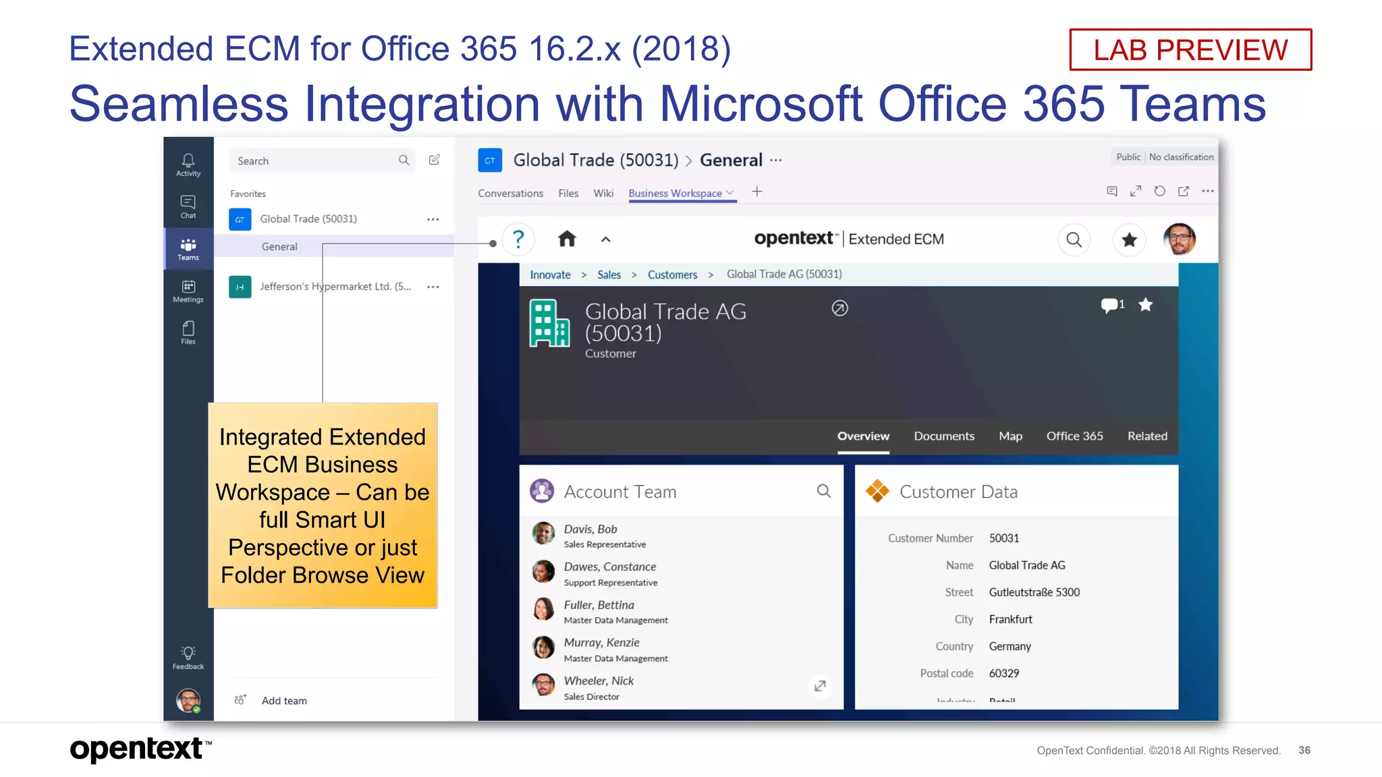
Task: Click the Account Team widget icon
Action: click(x=542, y=491)
